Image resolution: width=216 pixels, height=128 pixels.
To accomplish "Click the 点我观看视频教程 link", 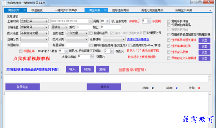I will point(31,58).
